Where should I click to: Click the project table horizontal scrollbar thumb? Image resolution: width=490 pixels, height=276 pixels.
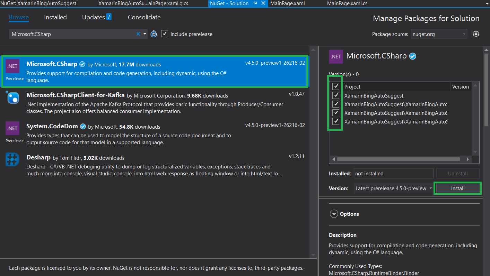click(x=398, y=159)
